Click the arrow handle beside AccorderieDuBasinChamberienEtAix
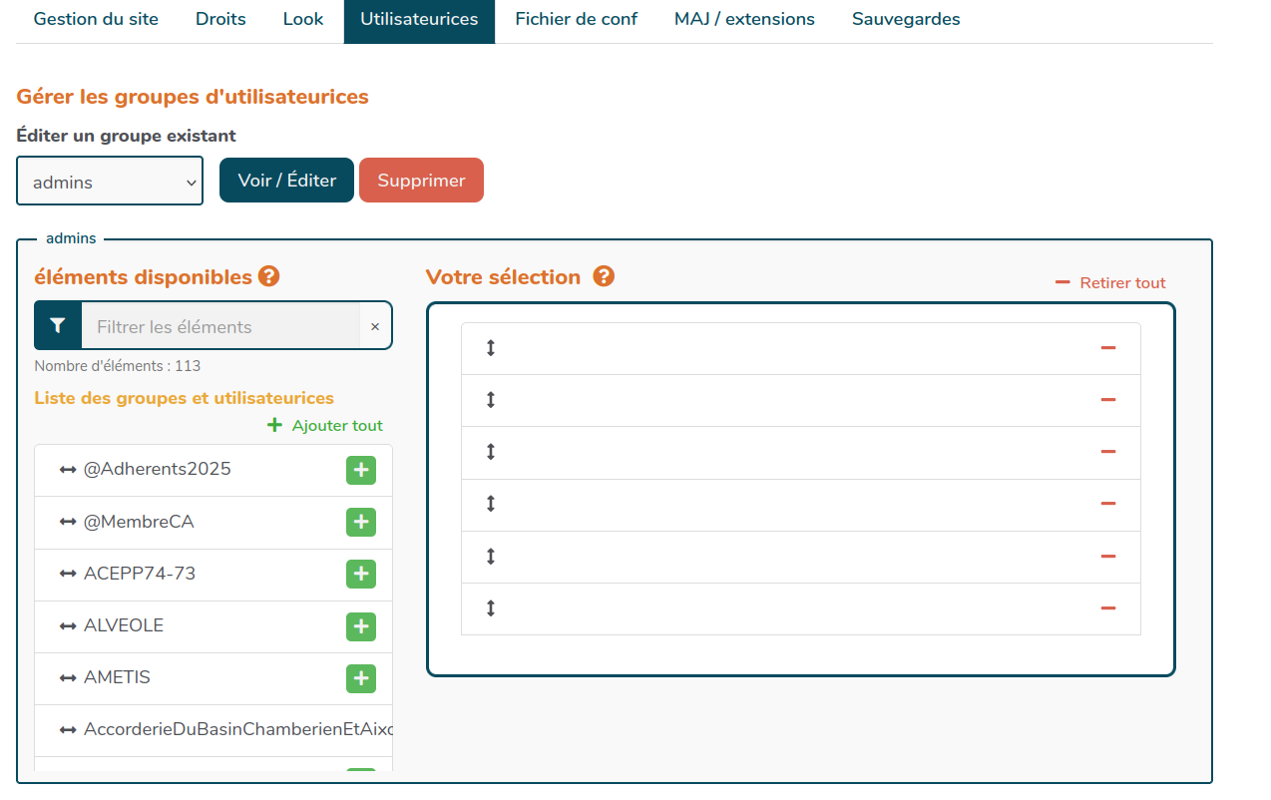This screenshot has height=800, width=1271. point(68,730)
